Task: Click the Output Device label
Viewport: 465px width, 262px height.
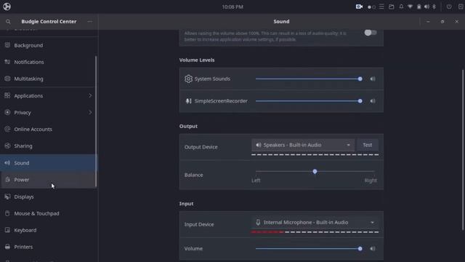Action: tap(201, 147)
